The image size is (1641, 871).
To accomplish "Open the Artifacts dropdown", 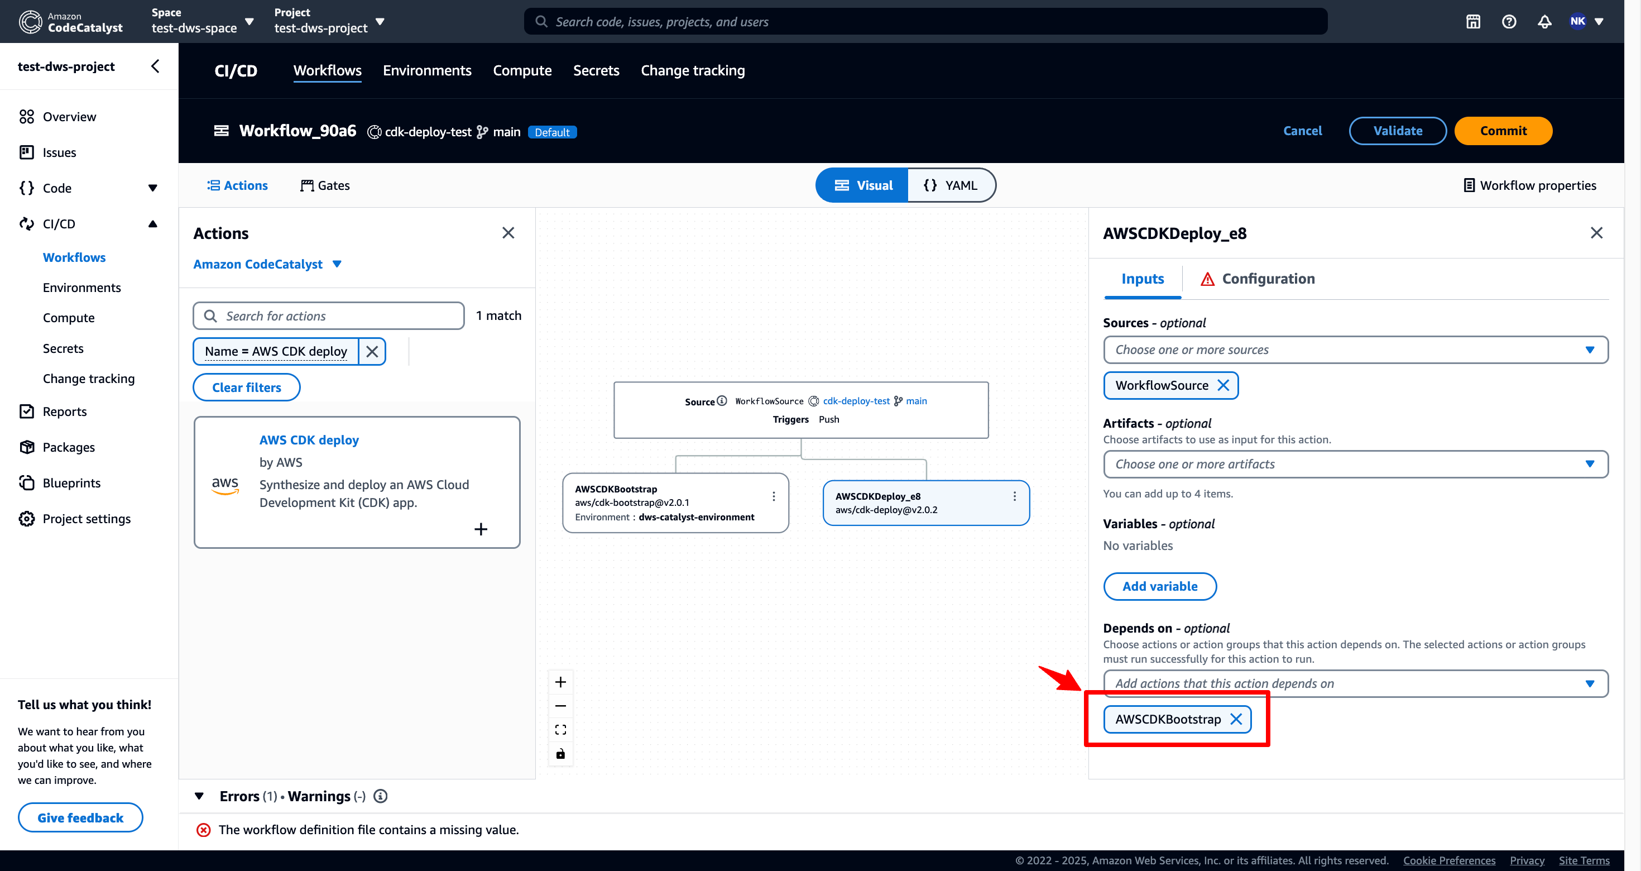I will click(x=1355, y=465).
